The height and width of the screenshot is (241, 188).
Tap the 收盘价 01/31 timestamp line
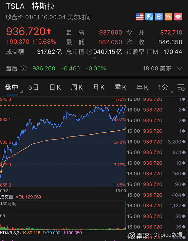(48, 17)
